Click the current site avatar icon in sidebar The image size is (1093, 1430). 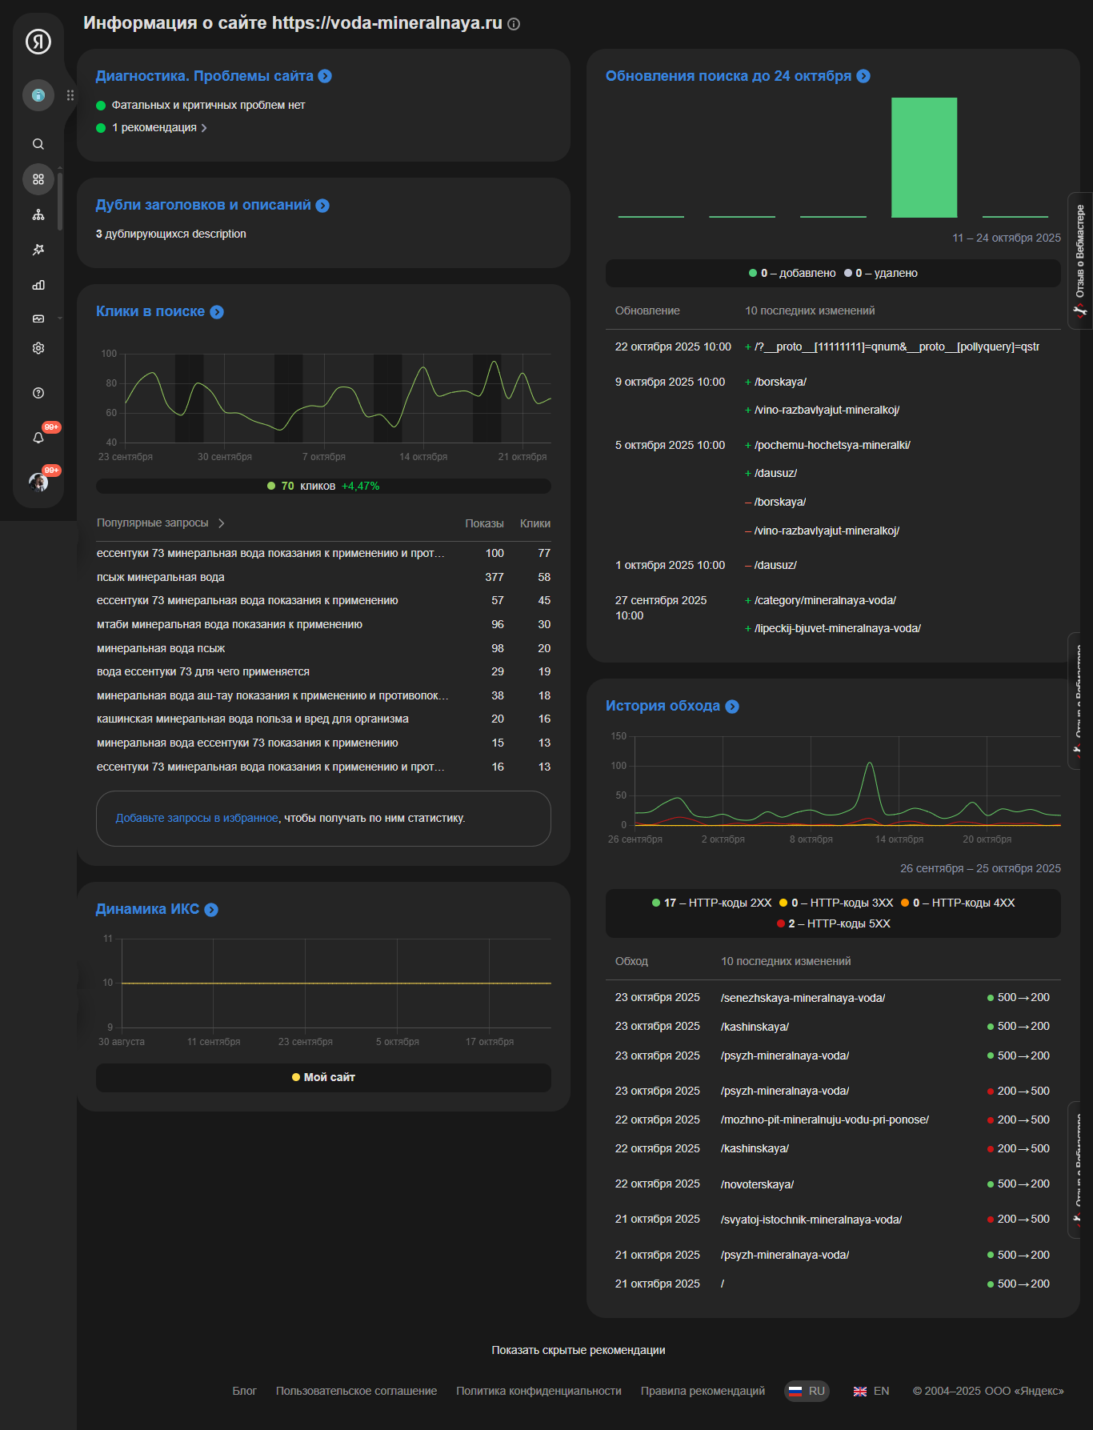click(x=38, y=95)
